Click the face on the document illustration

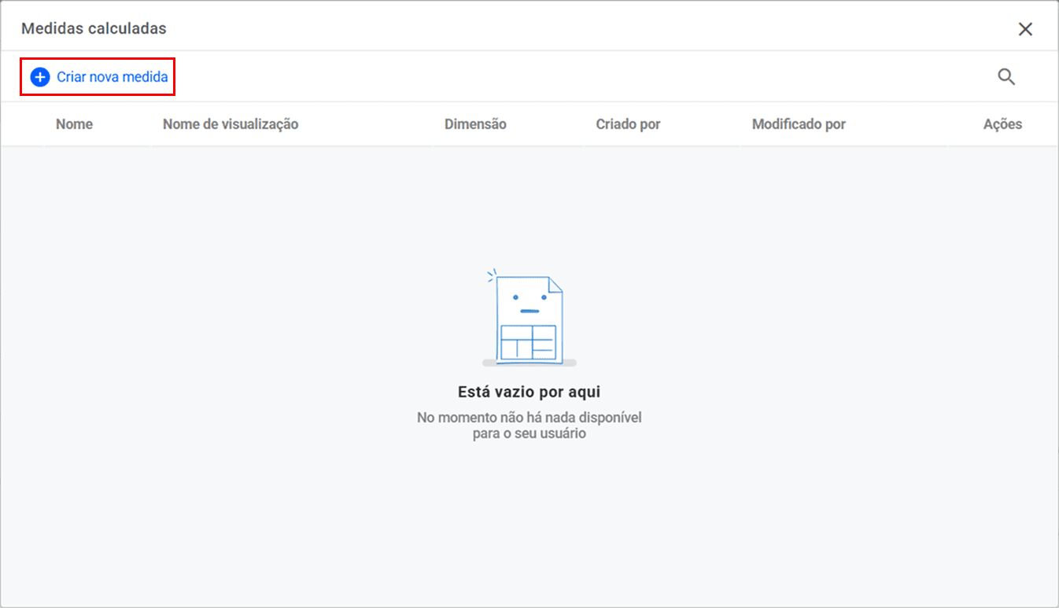tap(529, 303)
